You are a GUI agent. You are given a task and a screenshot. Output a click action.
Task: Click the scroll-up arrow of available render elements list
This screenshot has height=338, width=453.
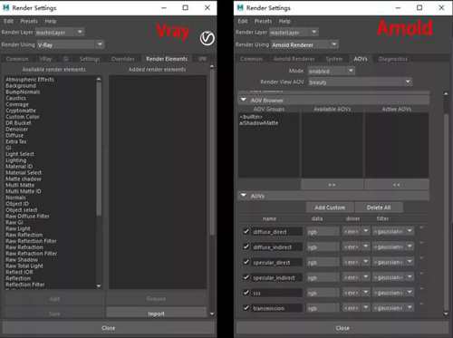[99, 79]
